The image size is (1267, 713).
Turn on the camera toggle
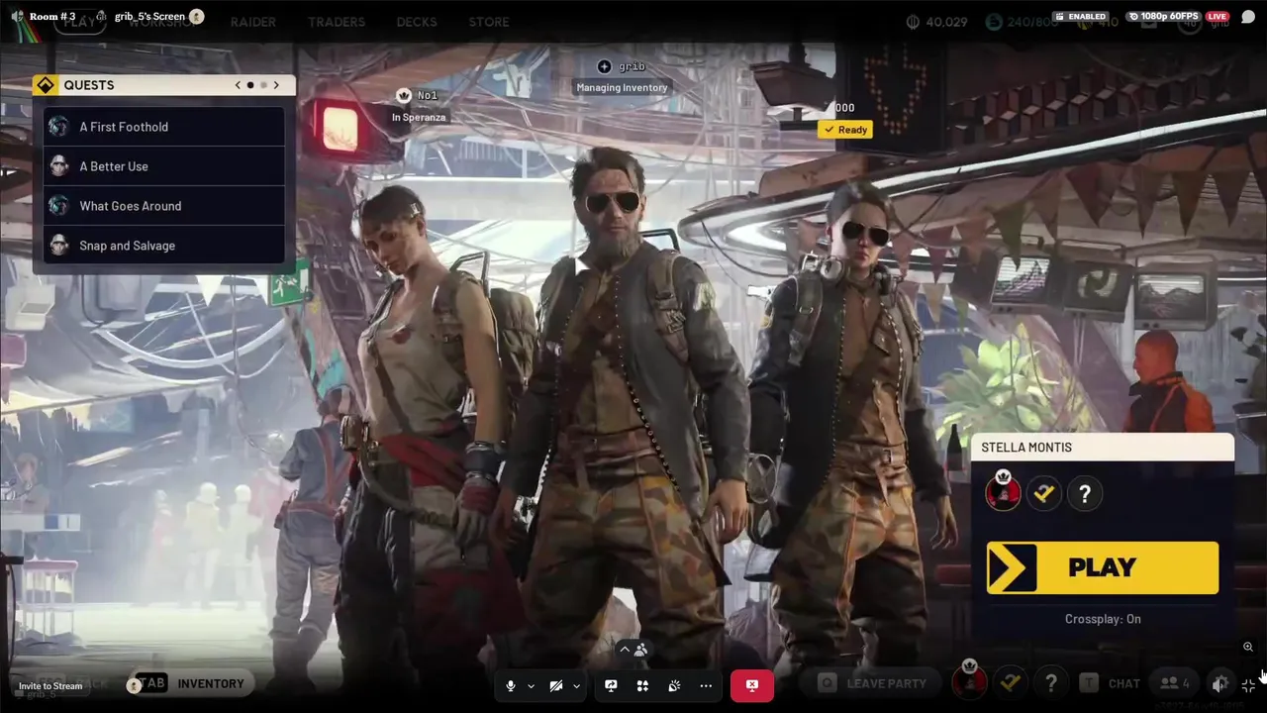[x=556, y=685]
